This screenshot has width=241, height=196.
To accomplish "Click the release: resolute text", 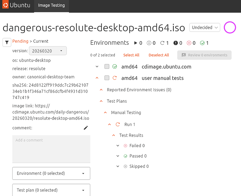I will pyautogui.click(x=29, y=69).
